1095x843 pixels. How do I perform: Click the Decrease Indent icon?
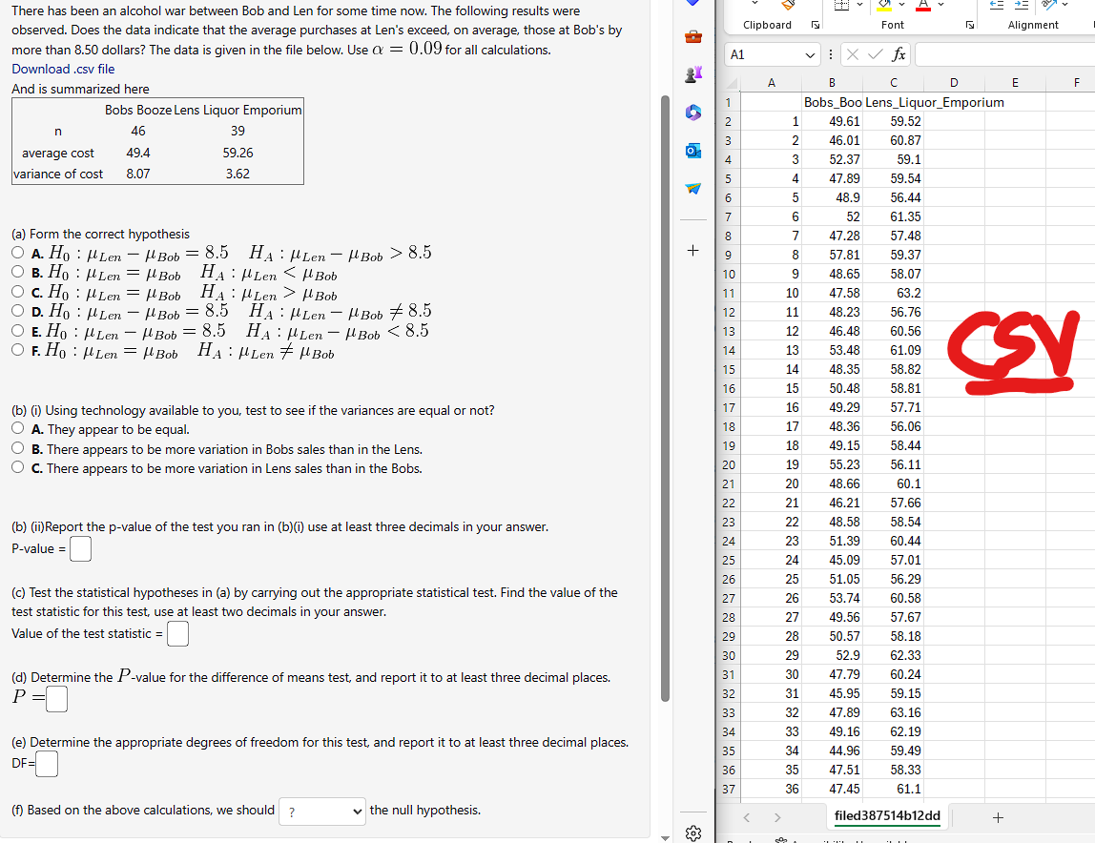pyautogui.click(x=997, y=5)
